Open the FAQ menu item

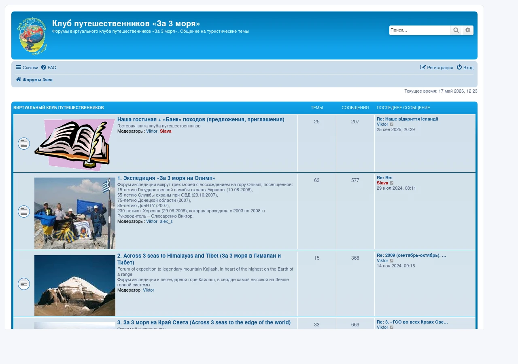49,68
